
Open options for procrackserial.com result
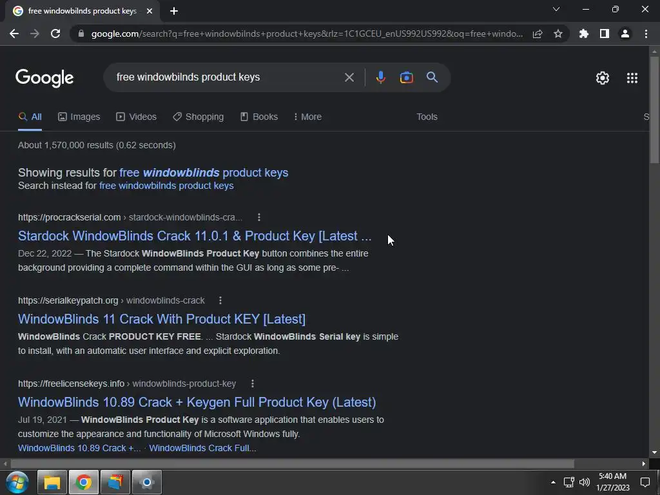259,217
